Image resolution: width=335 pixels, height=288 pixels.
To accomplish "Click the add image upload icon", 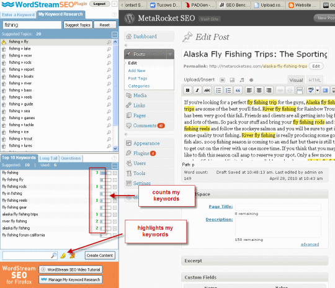I will coord(223,80).
